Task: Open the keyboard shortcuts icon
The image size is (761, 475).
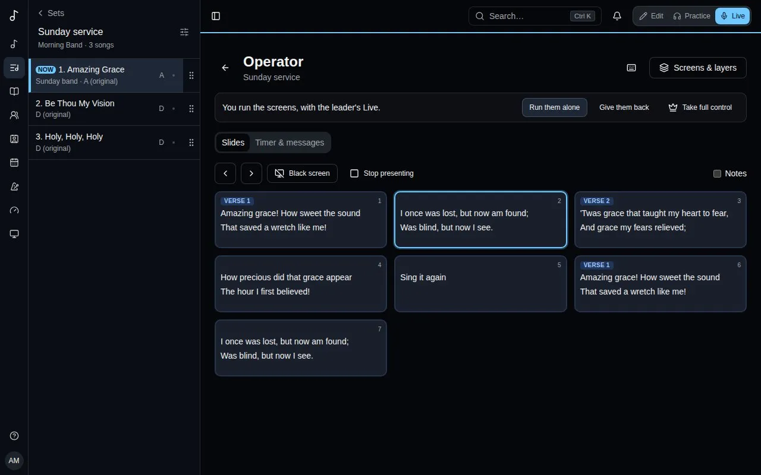Action: (631, 68)
